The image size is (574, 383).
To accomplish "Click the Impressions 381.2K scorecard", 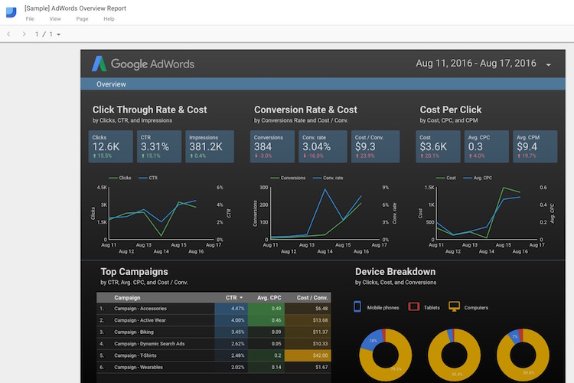I will click(x=210, y=146).
